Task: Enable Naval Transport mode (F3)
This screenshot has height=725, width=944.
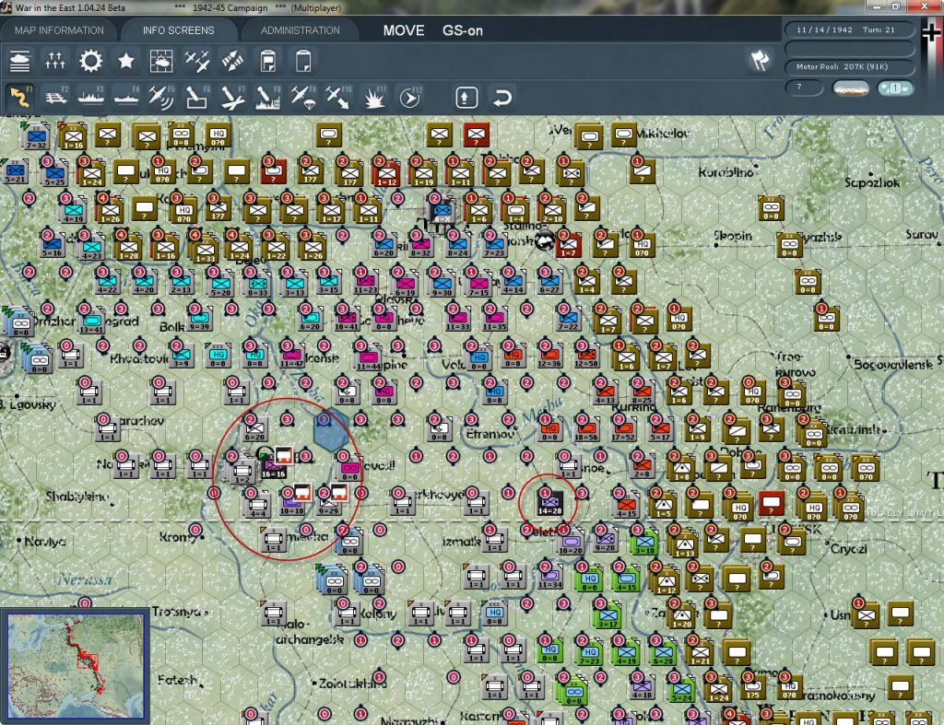Action: 91,97
